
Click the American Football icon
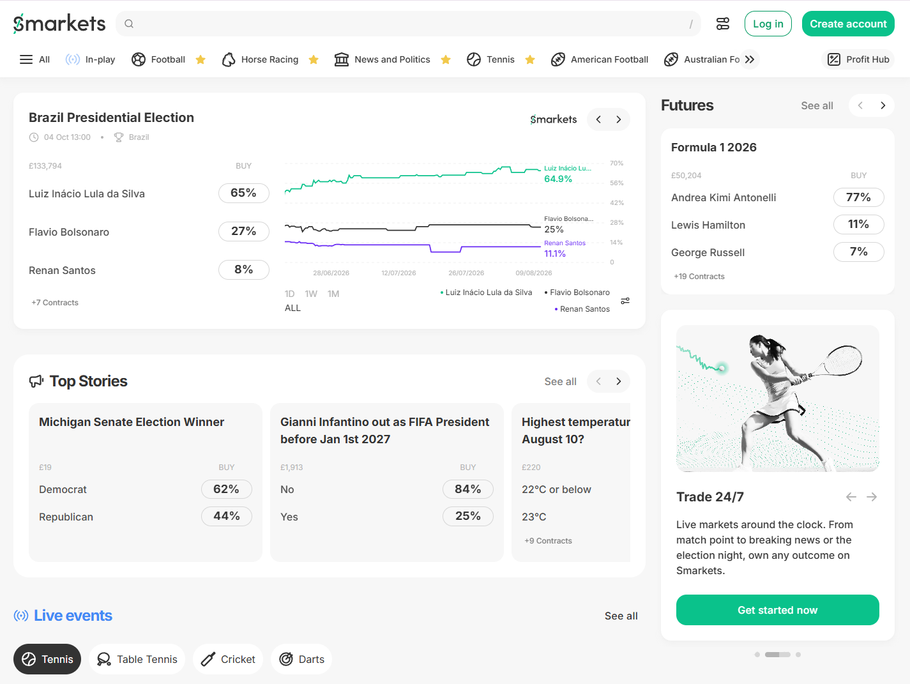click(x=558, y=59)
